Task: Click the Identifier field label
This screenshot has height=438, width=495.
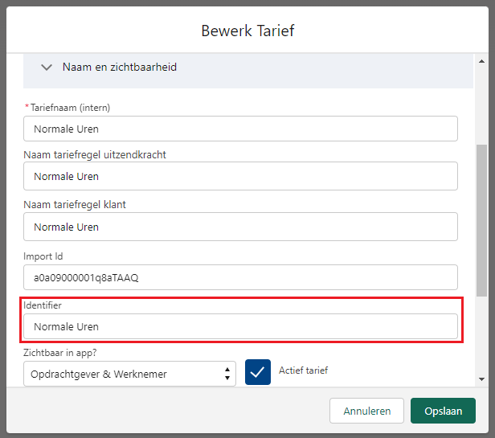Action: tap(43, 305)
